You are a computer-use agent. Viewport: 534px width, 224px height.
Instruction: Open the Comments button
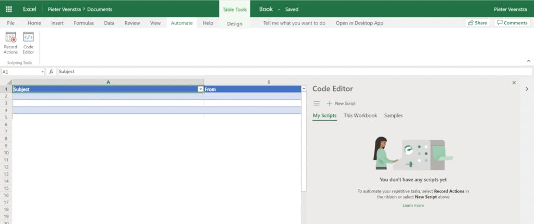[512, 23]
